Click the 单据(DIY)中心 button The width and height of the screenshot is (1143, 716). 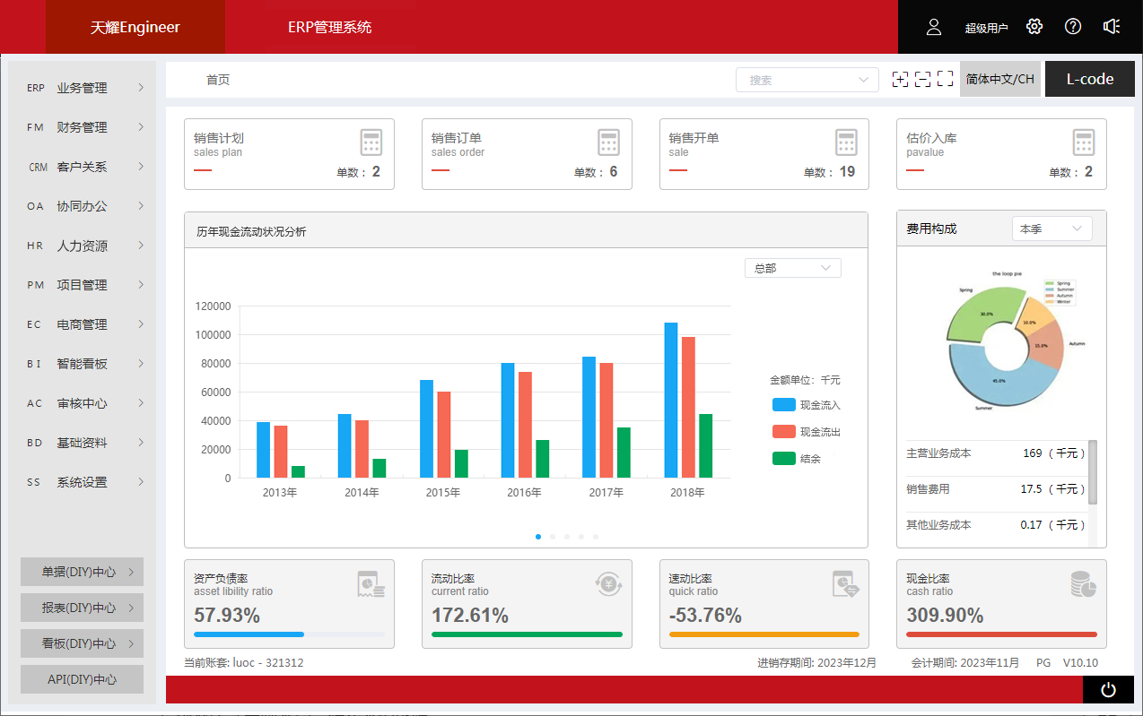coord(82,572)
